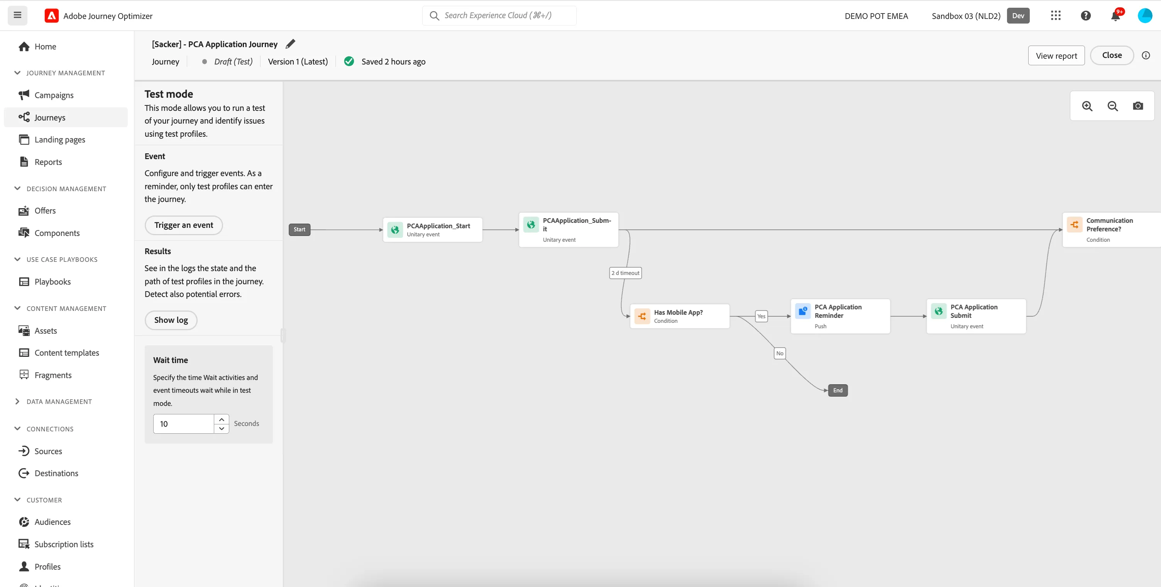Screen dimensions: 1161x587
Task: Close the journey with Close button
Action: [x=1112, y=55]
